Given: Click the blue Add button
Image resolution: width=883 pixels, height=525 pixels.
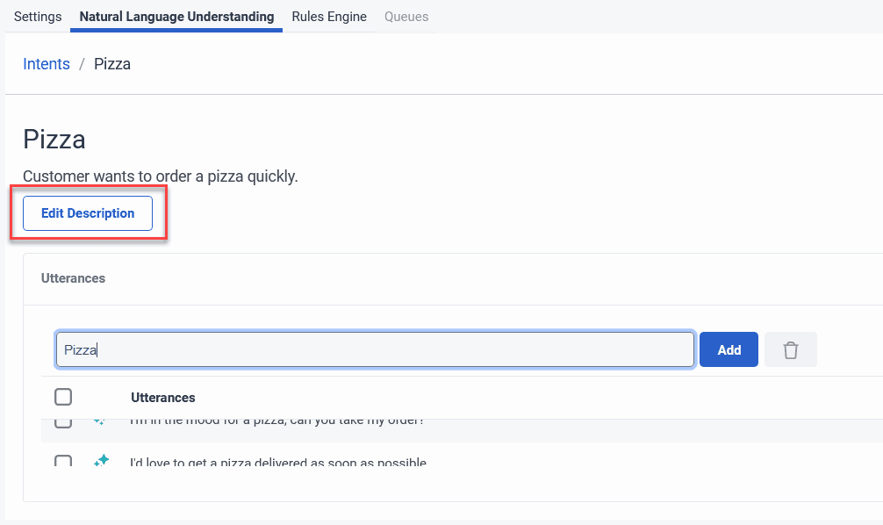Looking at the screenshot, I should 729,349.
